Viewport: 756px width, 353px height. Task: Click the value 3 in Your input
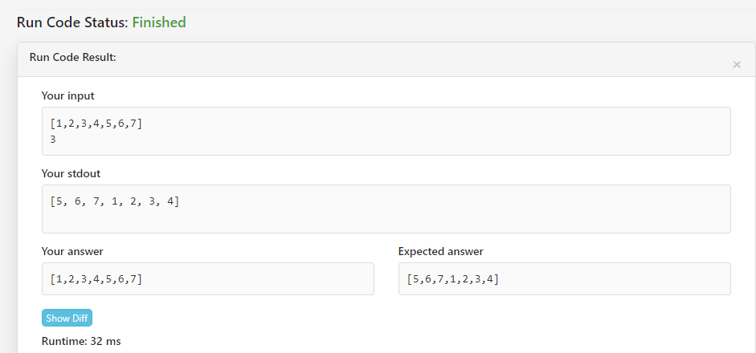click(53, 139)
